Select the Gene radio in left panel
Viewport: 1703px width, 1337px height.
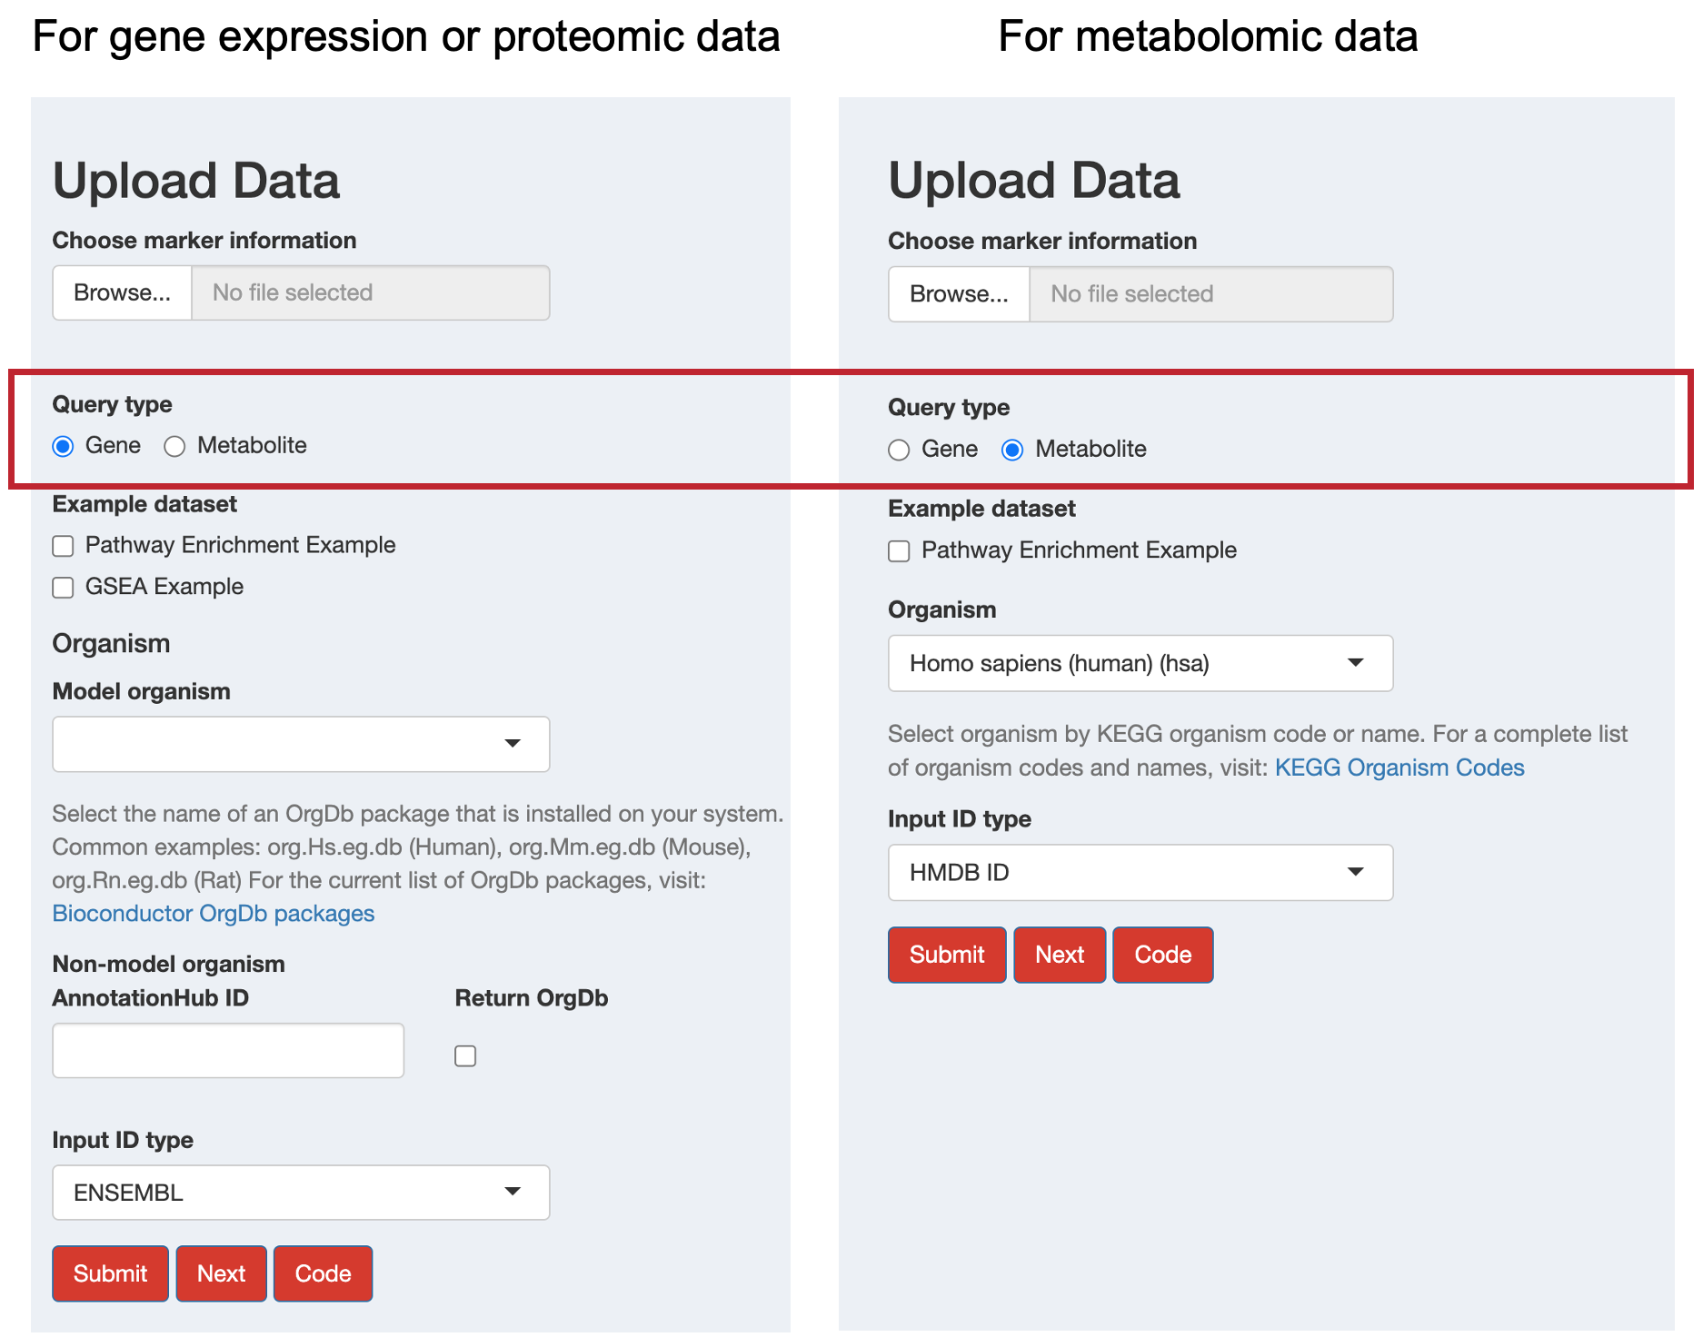[63, 446]
